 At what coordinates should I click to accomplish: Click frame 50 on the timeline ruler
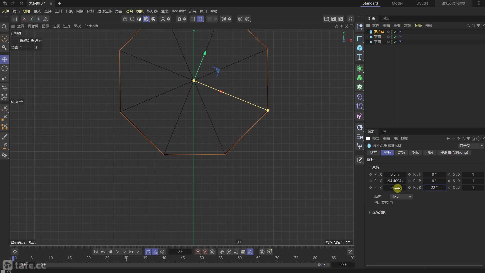tap(202, 258)
